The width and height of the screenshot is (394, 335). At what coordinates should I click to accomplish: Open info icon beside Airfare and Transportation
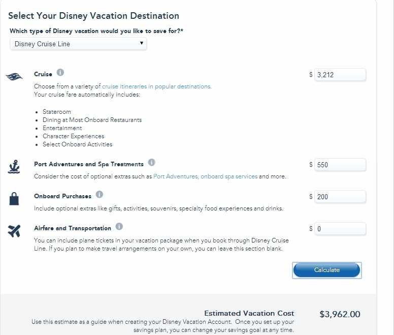coord(119,227)
